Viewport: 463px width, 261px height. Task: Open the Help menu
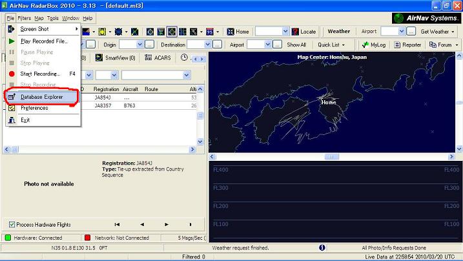point(88,18)
